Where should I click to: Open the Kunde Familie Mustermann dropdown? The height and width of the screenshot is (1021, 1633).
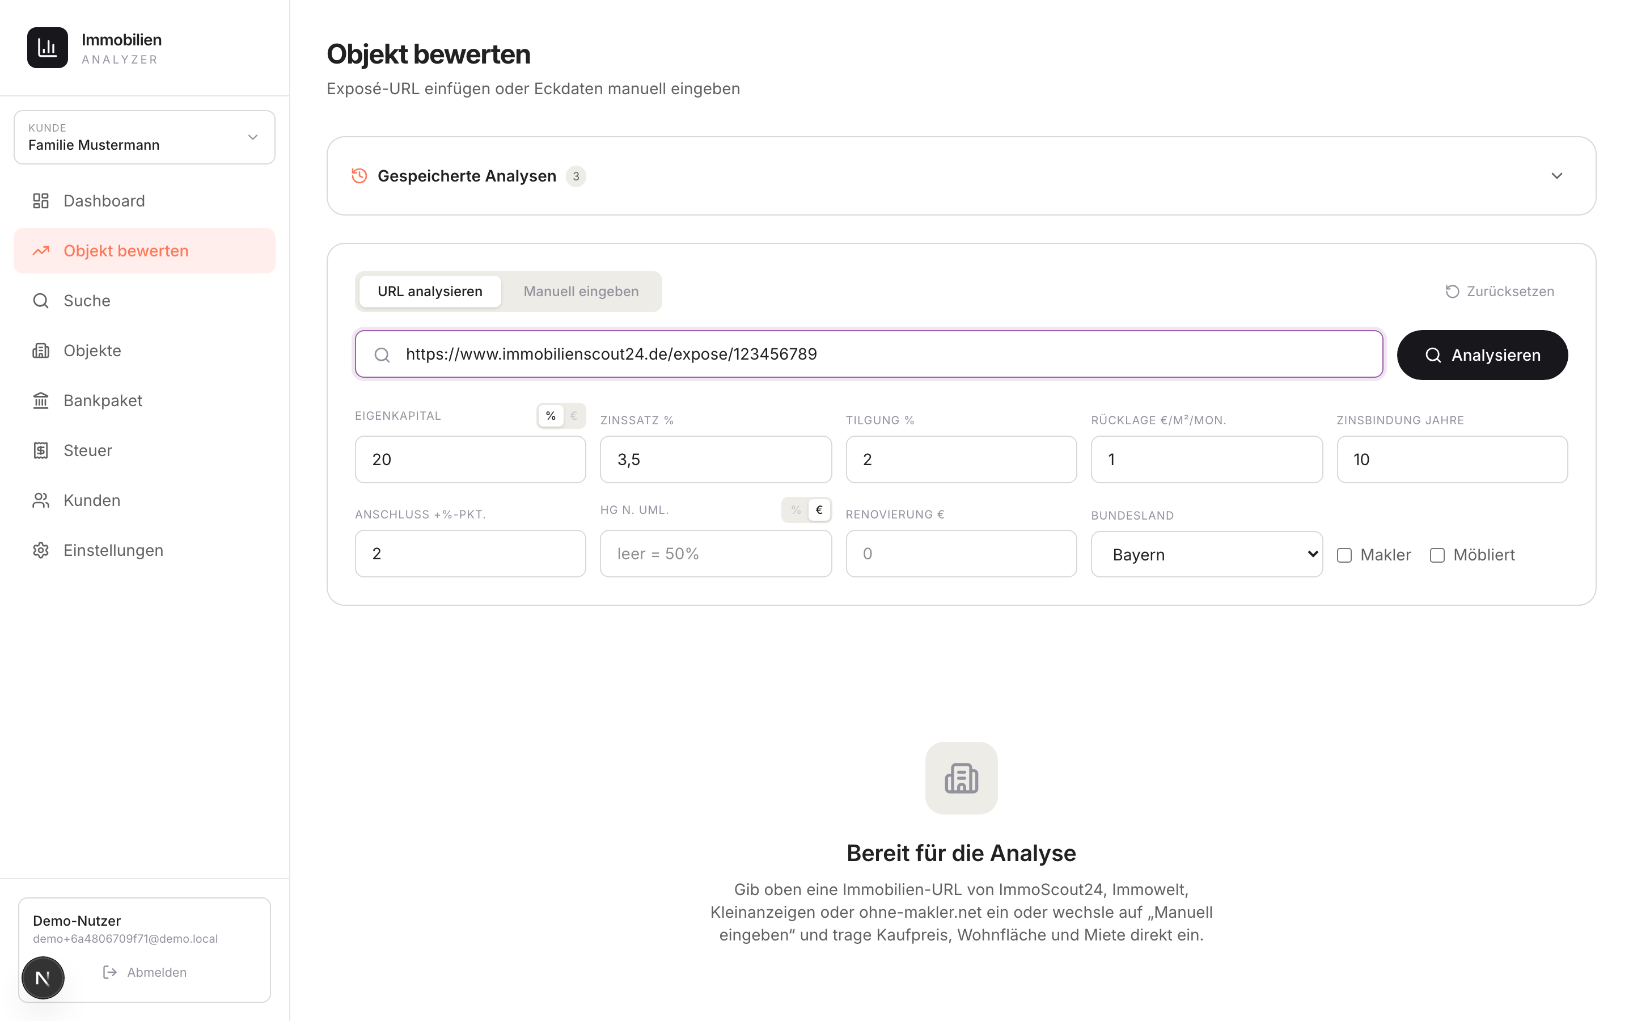(145, 137)
